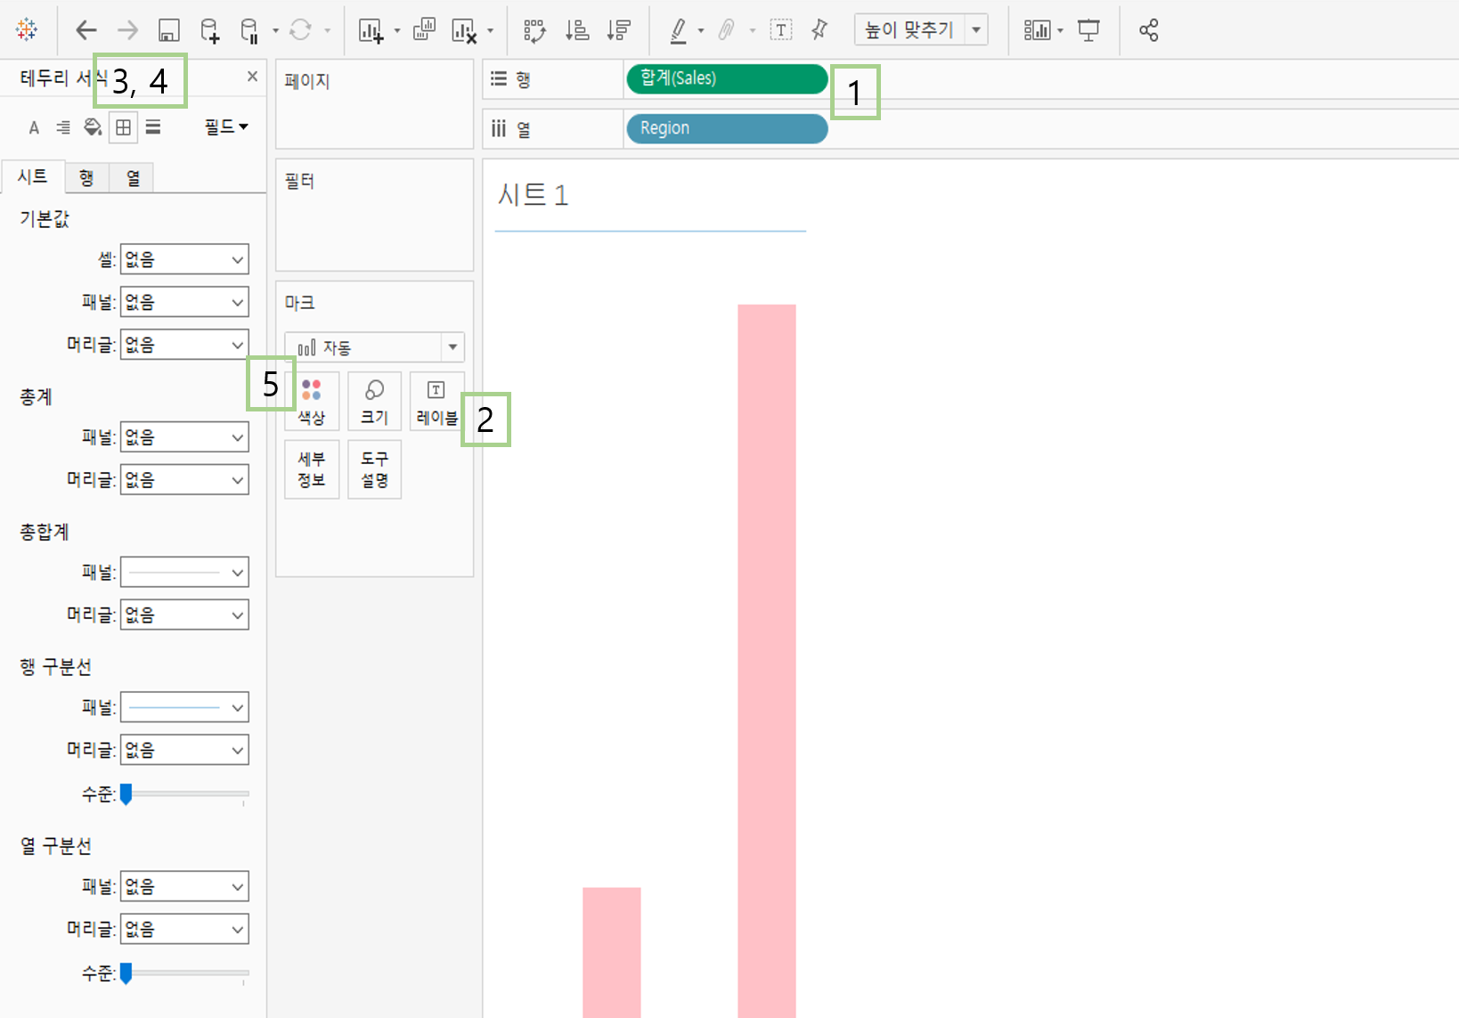Click the highlight pen icon
The height and width of the screenshot is (1018, 1459).
click(679, 30)
